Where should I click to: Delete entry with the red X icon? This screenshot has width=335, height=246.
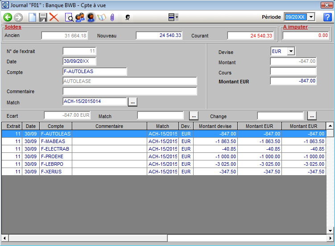(x=54, y=17)
